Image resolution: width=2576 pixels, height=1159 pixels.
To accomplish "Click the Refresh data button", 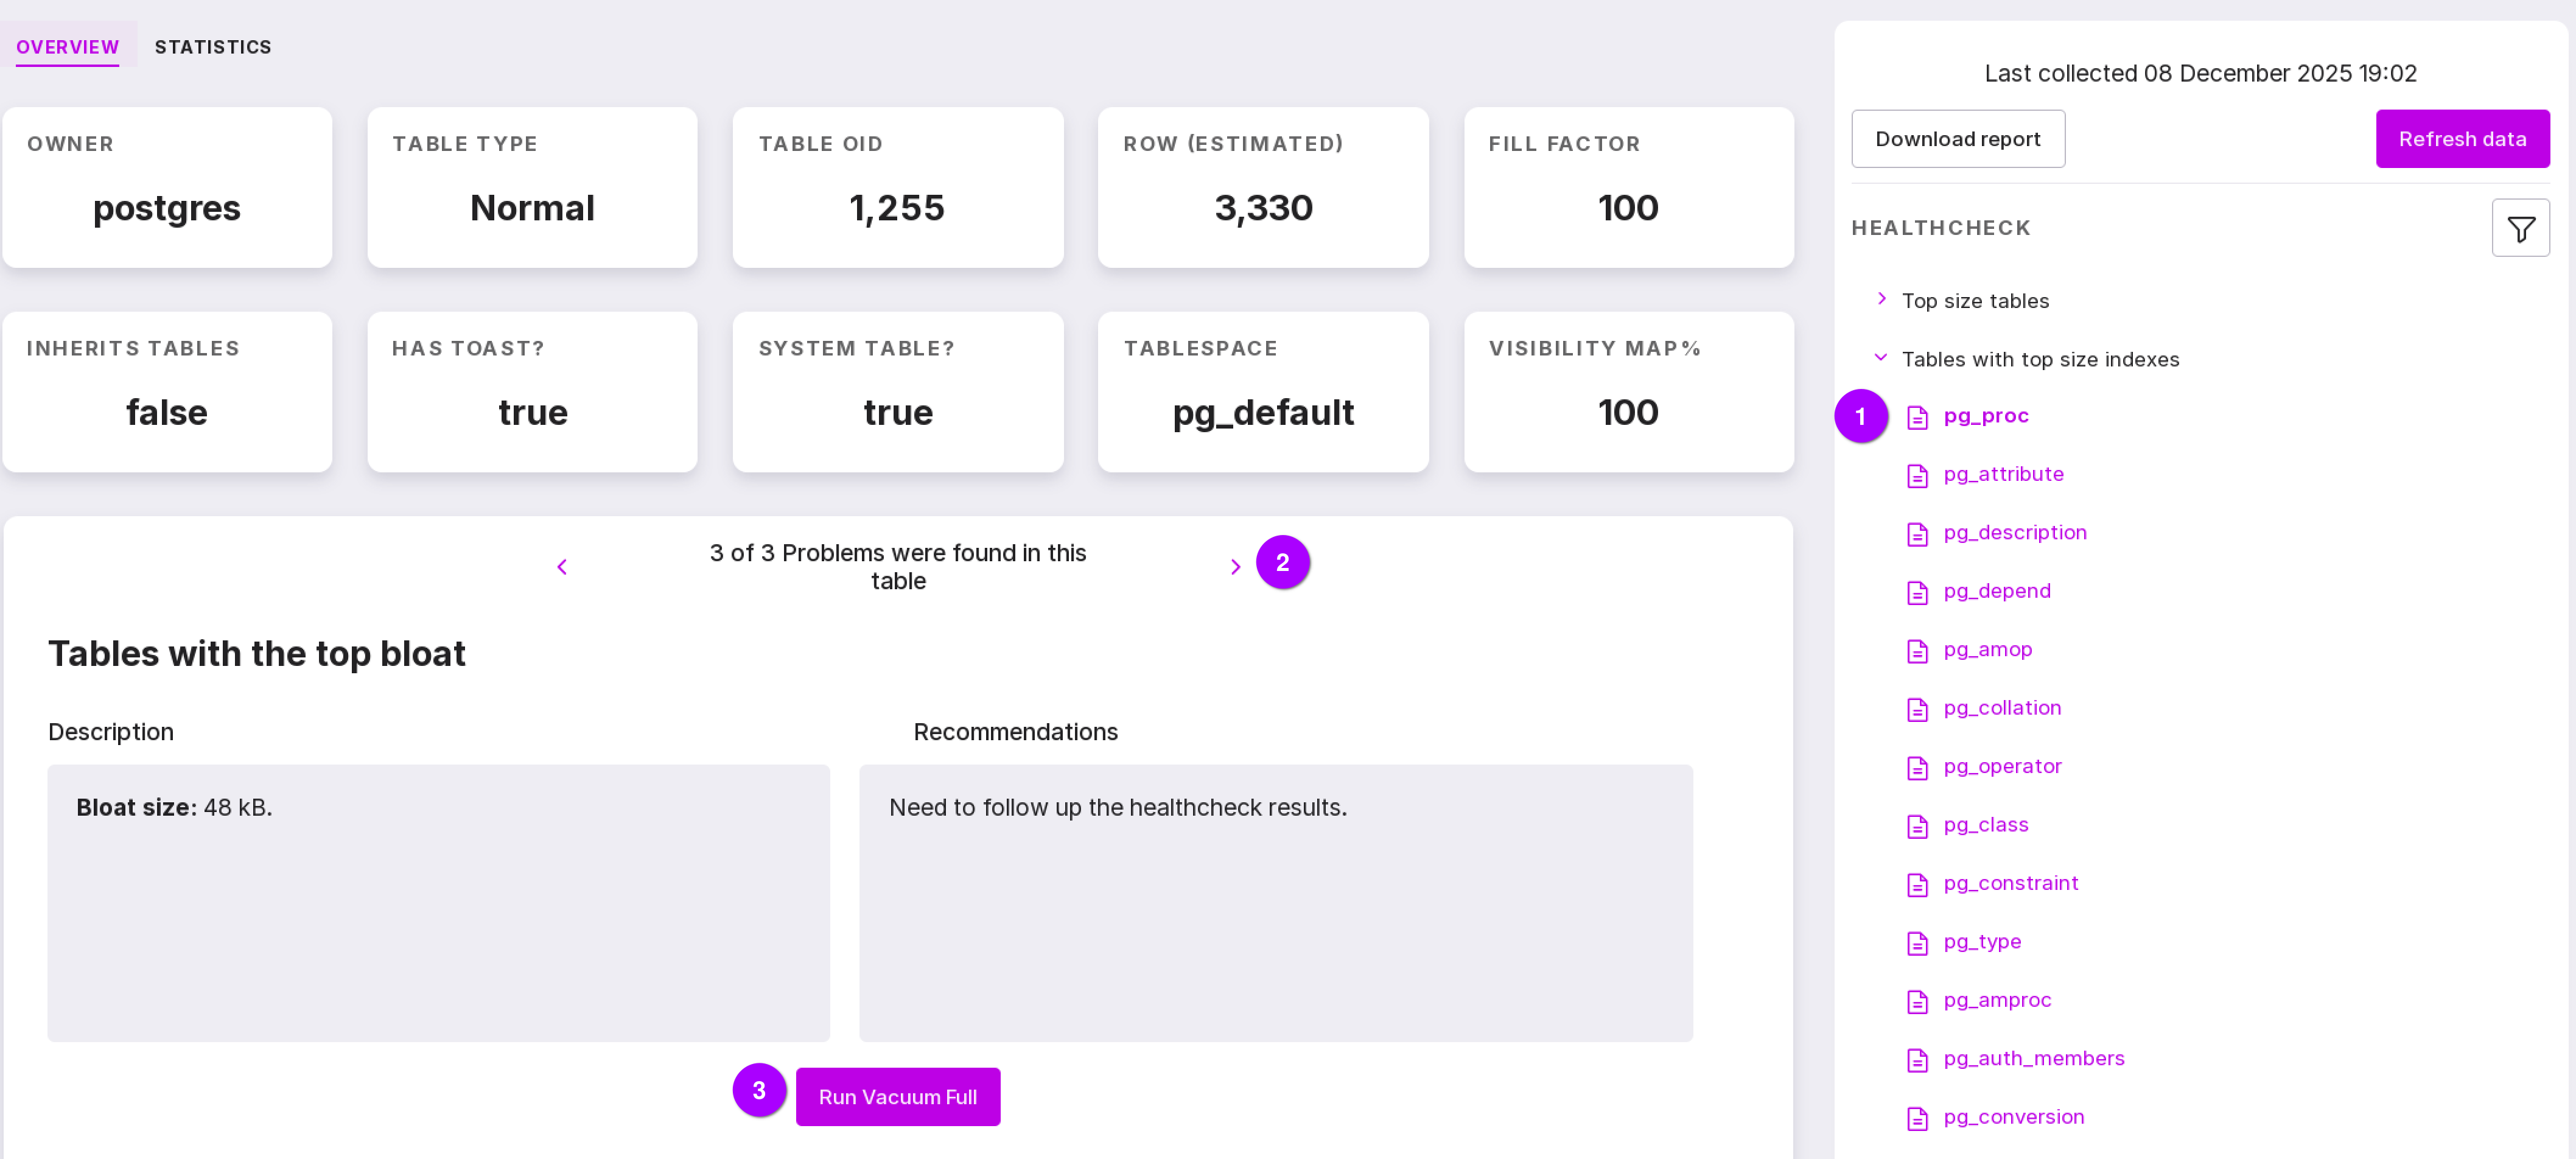I will click(x=2461, y=139).
